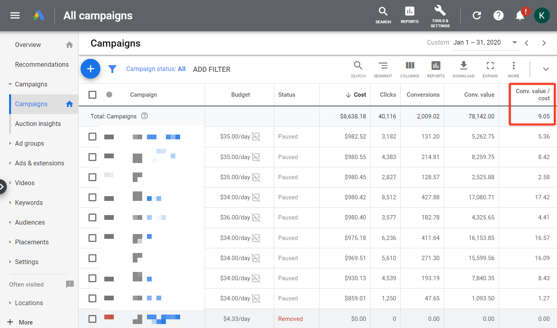557x328 pixels.
Task: Click budget icon on $982.52 row
Action: tap(256, 137)
